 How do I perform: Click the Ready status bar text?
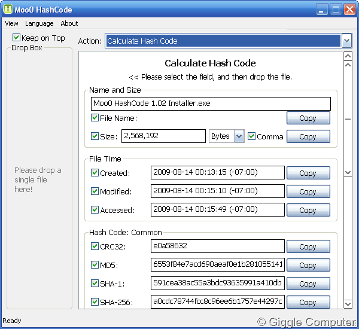tap(12, 321)
